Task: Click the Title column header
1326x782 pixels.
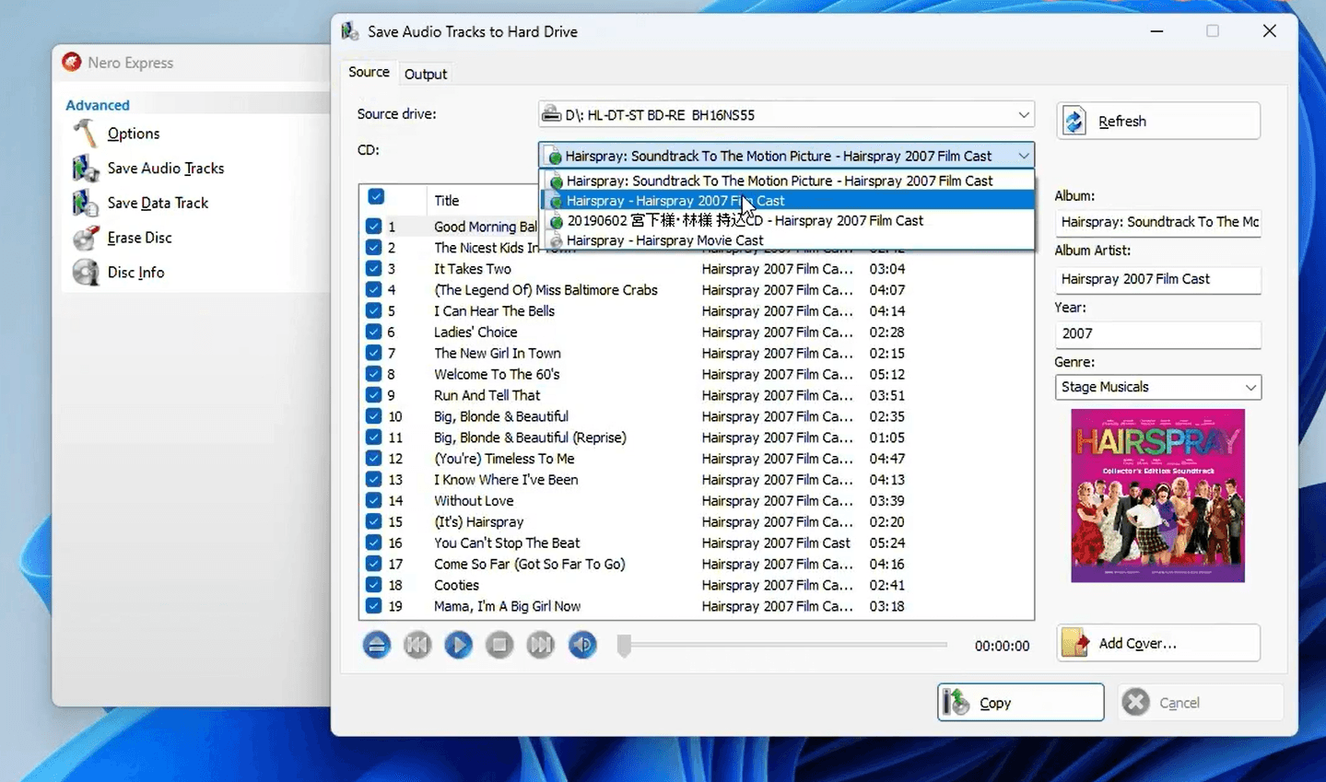Action: pyautogui.click(x=447, y=201)
